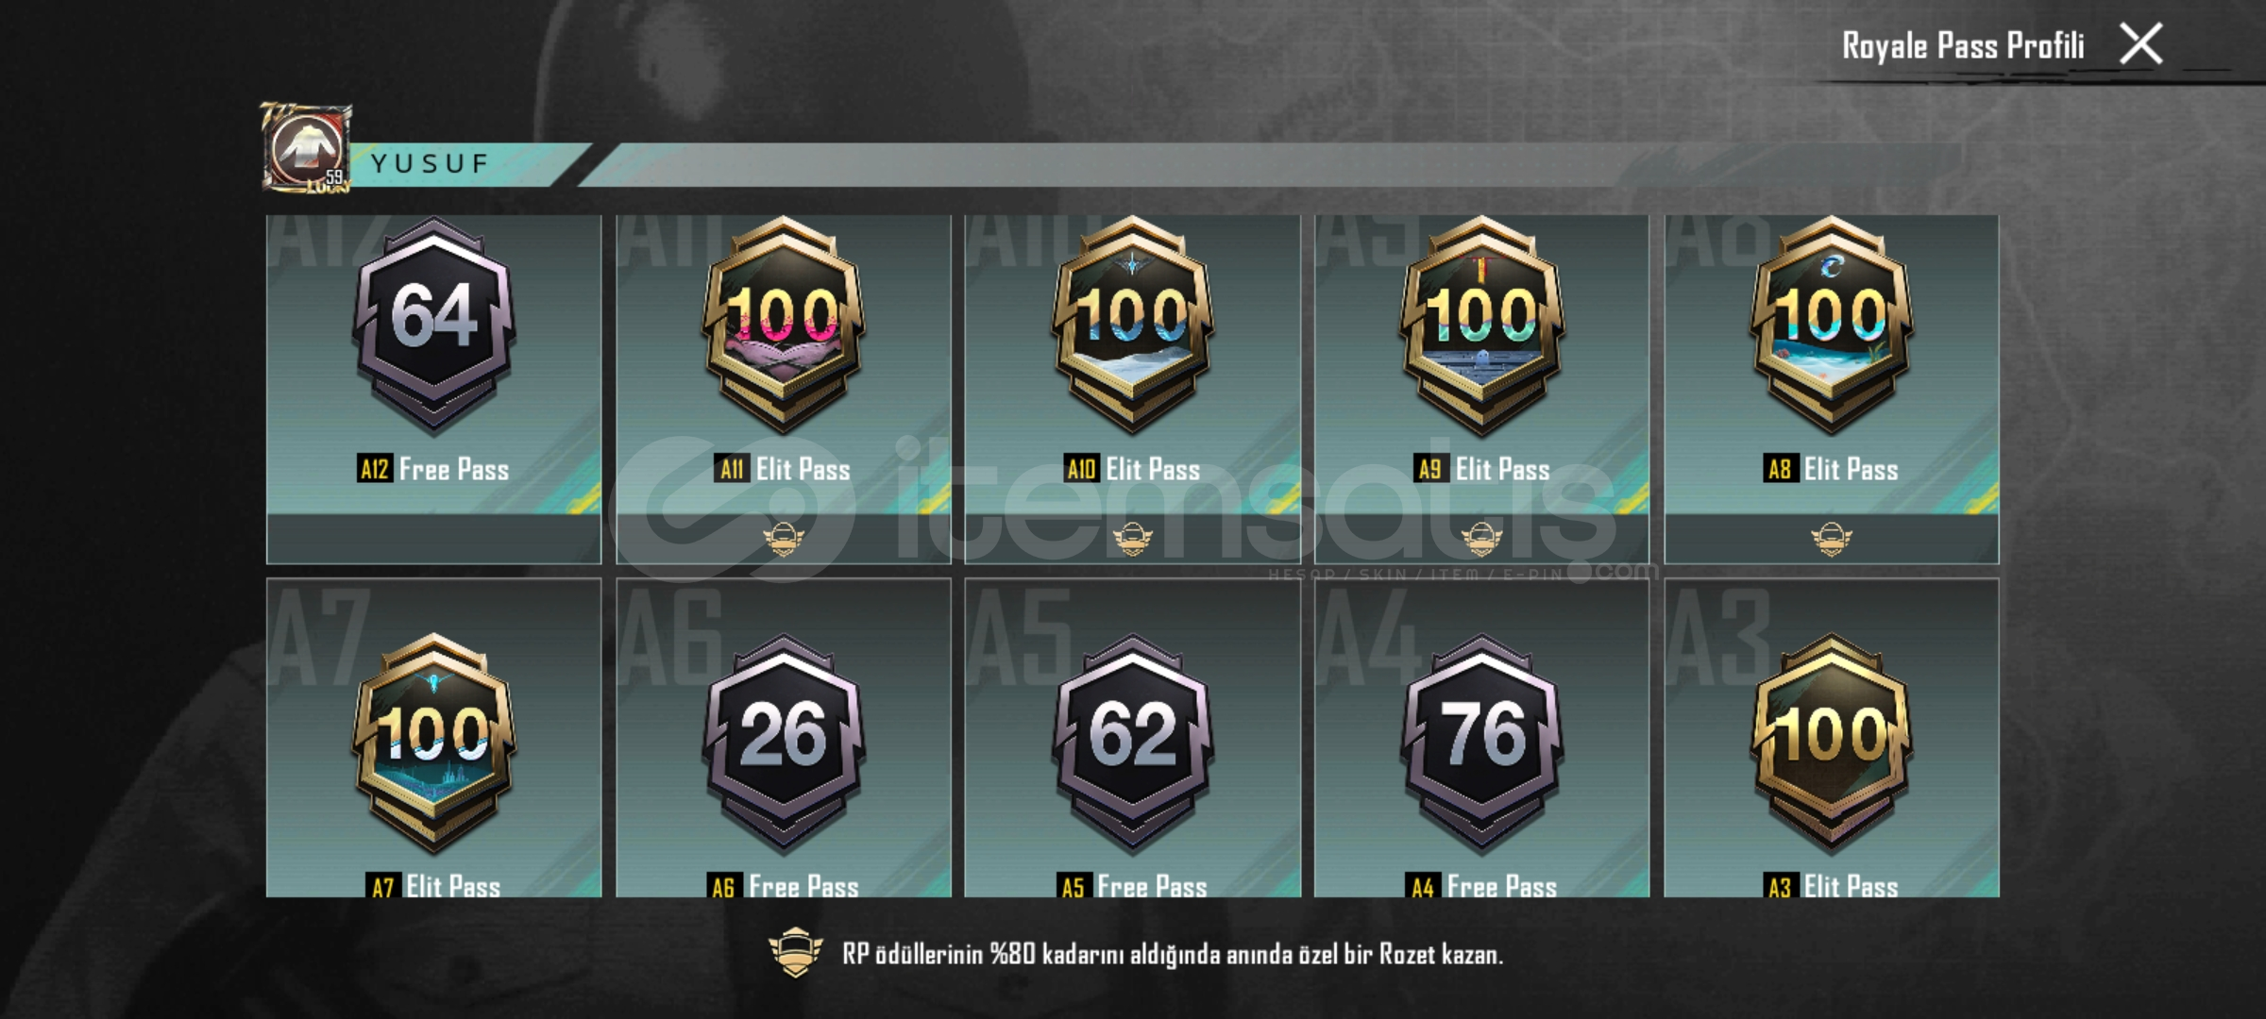Click the YUSUF username label
This screenshot has width=2266, height=1019.
click(431, 164)
